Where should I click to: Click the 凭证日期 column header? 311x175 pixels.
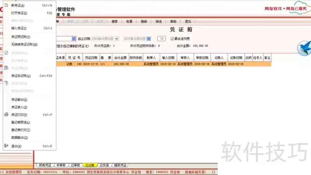[91, 58]
